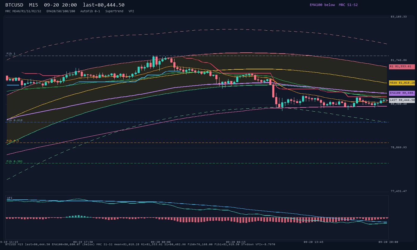Click the 77,431.47 price axis label
Screen dimensions: 417x250
click(399, 191)
